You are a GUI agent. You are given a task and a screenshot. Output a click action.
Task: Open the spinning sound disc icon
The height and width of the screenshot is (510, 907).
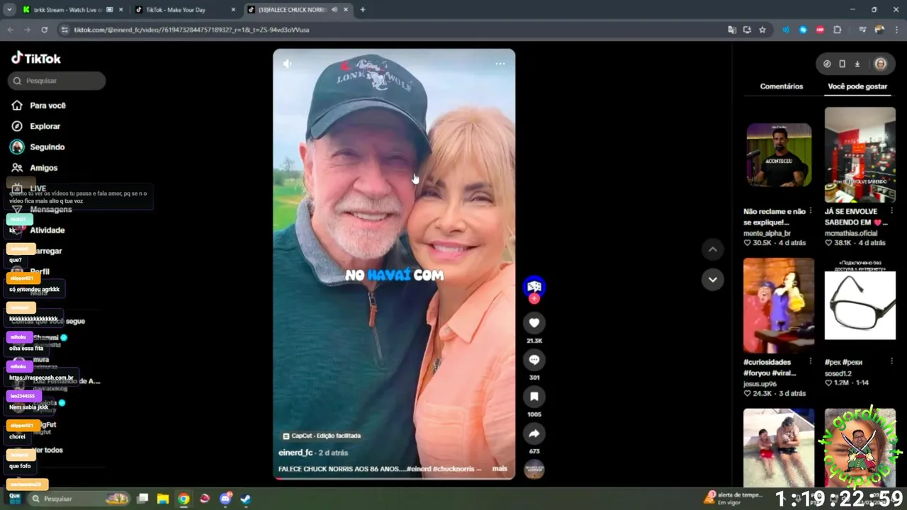534,469
